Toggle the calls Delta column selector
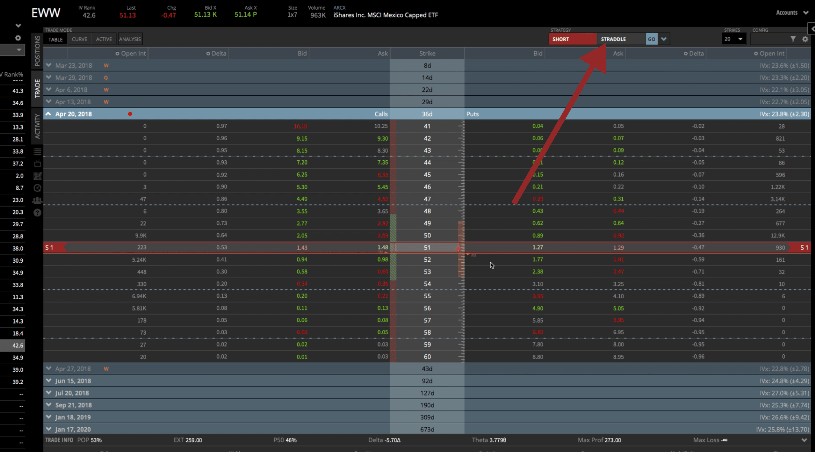The image size is (815, 452). point(208,53)
